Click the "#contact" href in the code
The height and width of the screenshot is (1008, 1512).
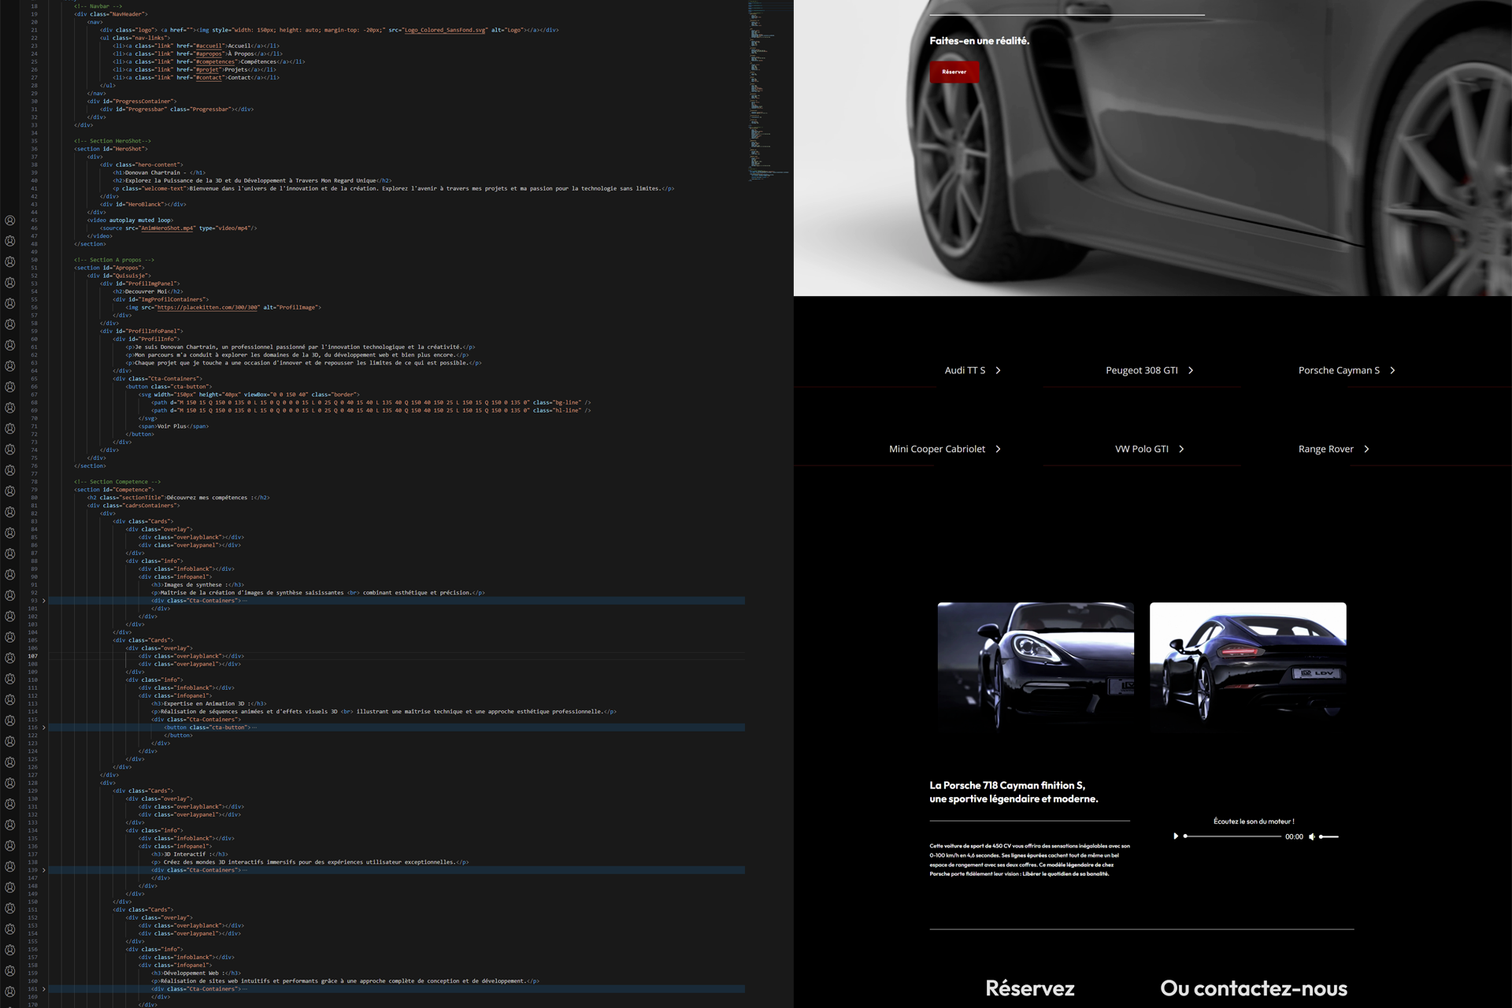[209, 77]
